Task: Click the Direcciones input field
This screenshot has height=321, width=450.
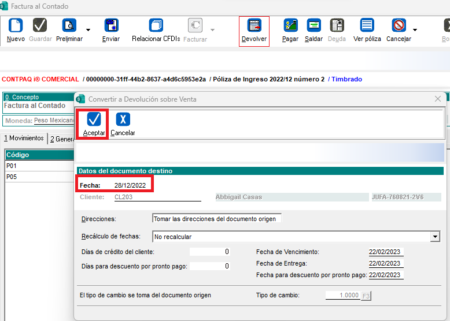Action: tap(217, 219)
